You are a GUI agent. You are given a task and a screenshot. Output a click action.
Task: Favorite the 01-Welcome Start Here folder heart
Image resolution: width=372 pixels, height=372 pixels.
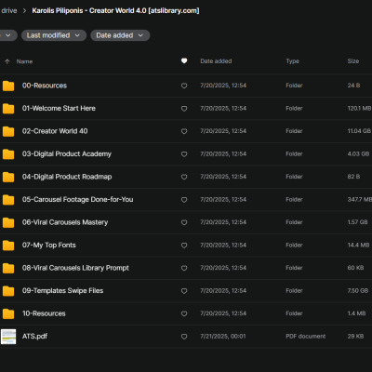(x=184, y=109)
